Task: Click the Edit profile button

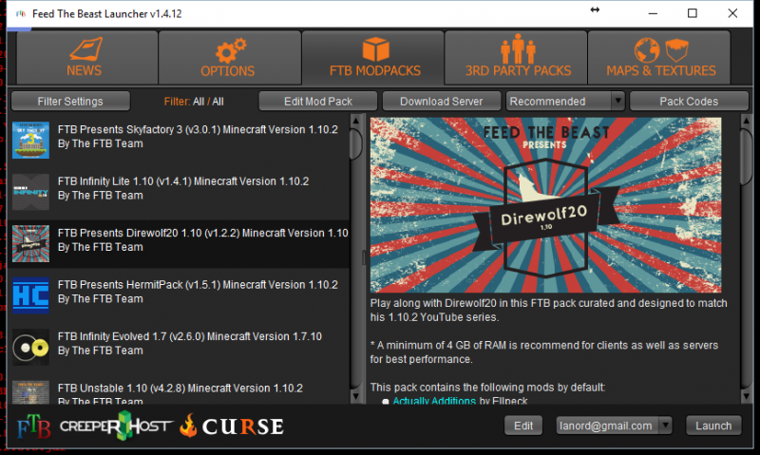Action: point(523,426)
